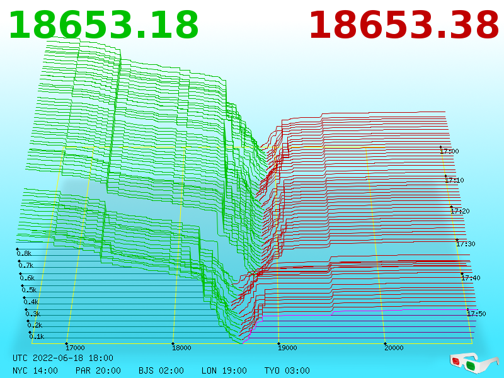Click the LON 19:00 clock text
Screen dimensions: 504x378
tap(224, 370)
